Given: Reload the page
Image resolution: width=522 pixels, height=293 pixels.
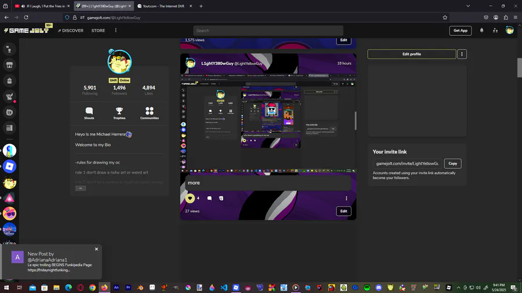Looking at the screenshot, I should [26, 17].
